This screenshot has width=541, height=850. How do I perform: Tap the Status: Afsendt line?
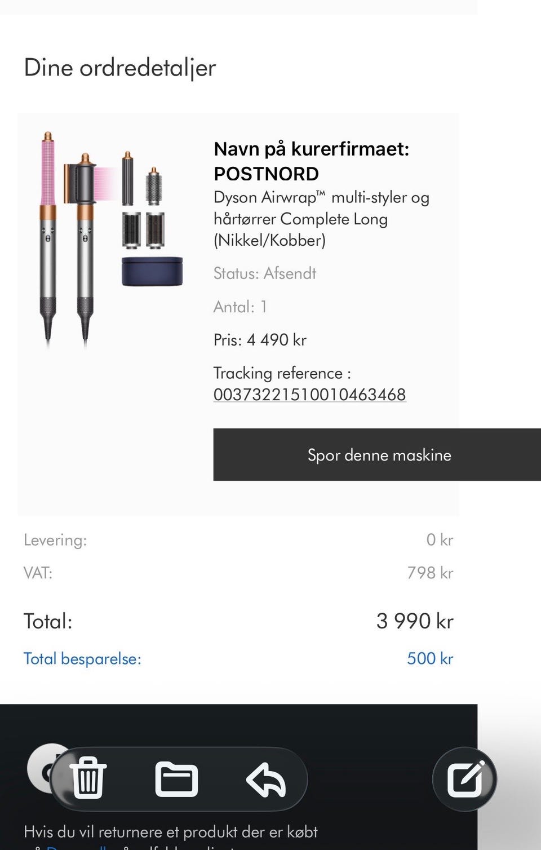click(x=264, y=273)
